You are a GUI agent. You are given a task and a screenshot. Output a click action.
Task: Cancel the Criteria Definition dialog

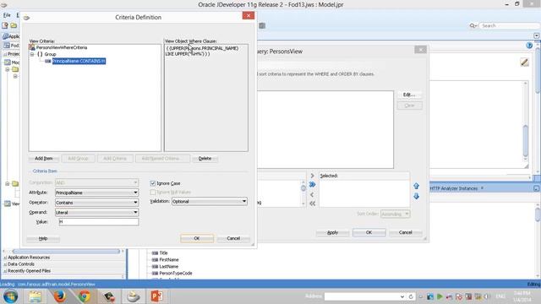point(233,238)
